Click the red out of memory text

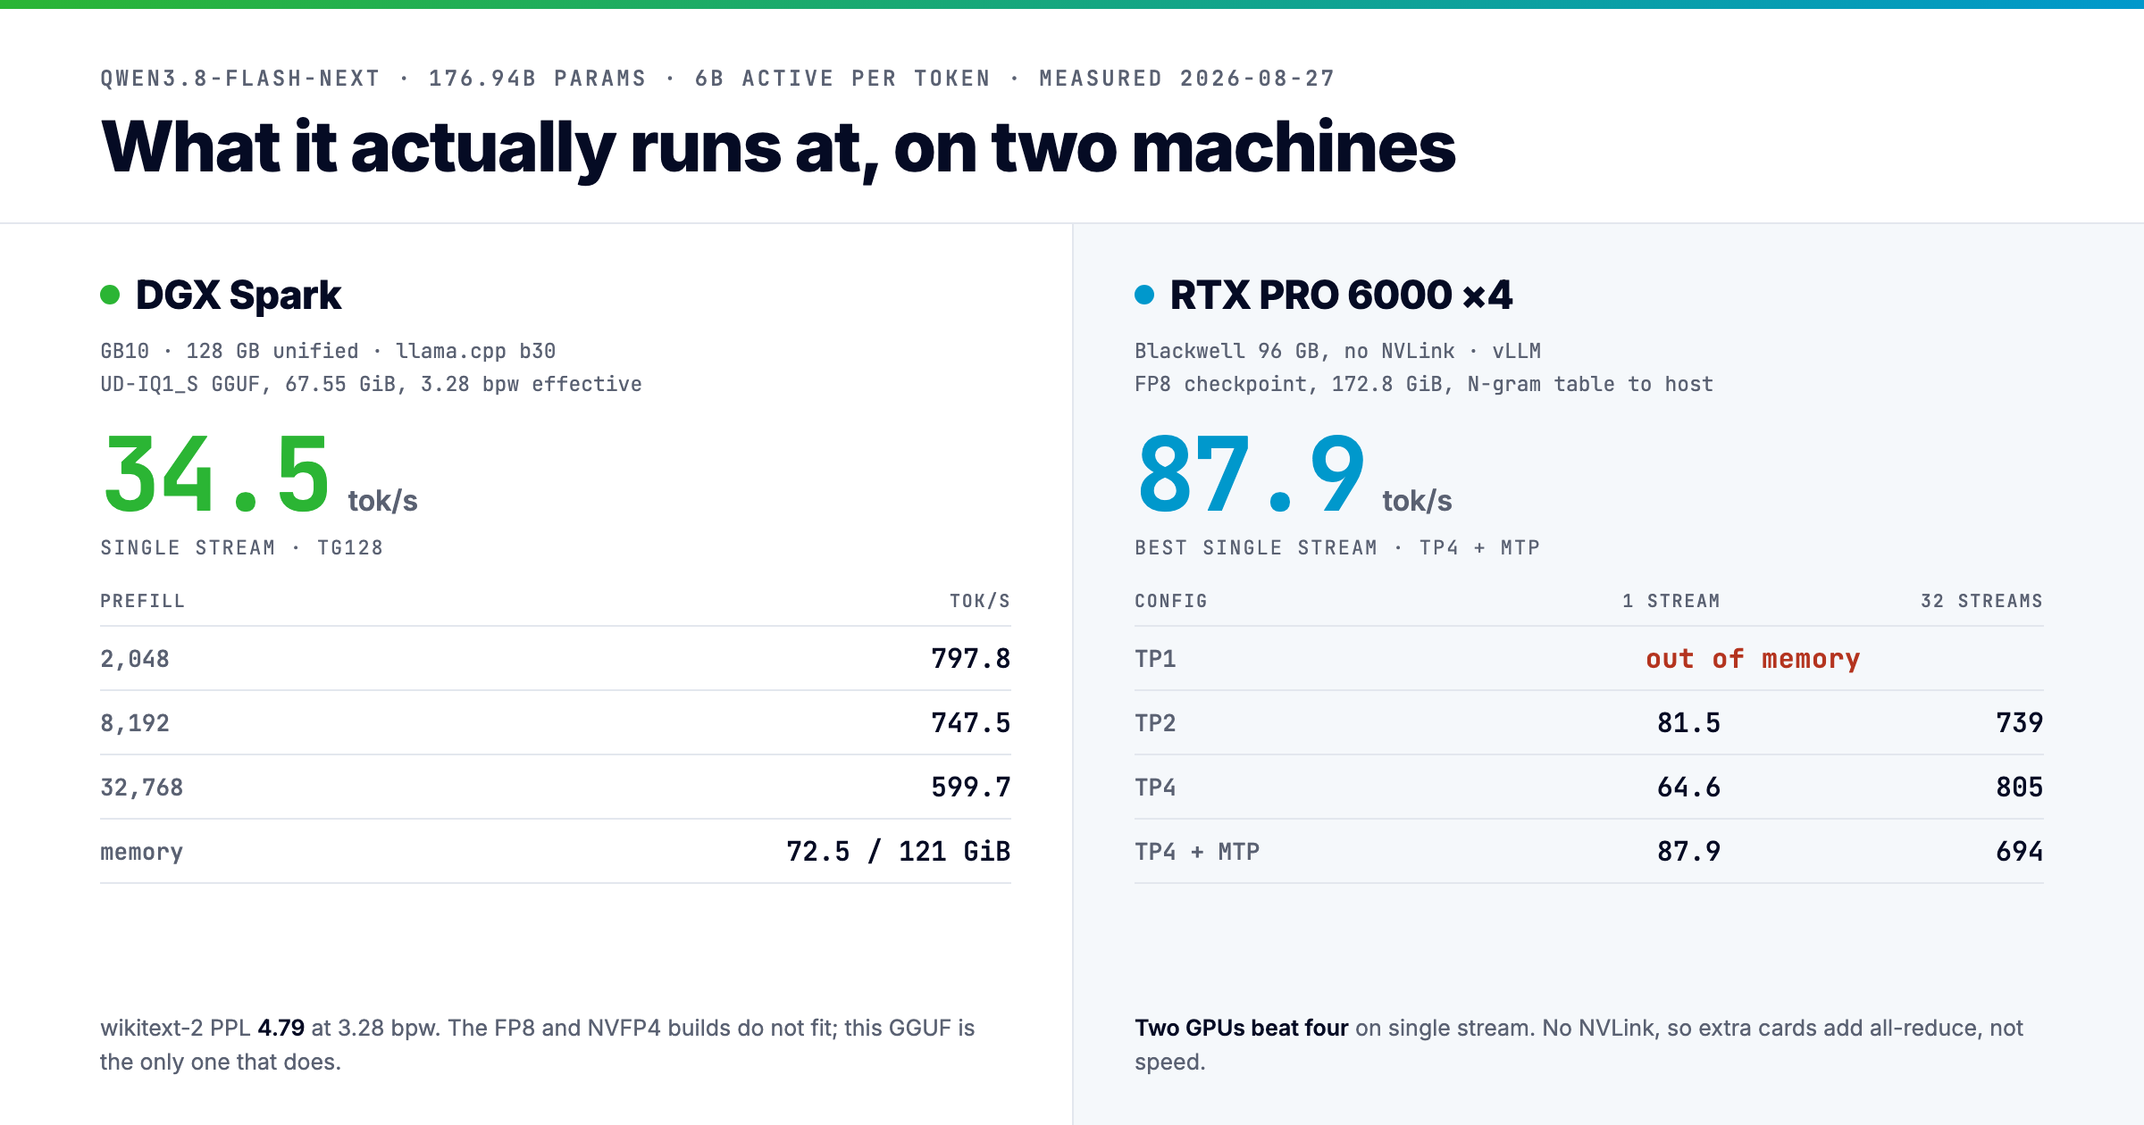click(x=1753, y=659)
